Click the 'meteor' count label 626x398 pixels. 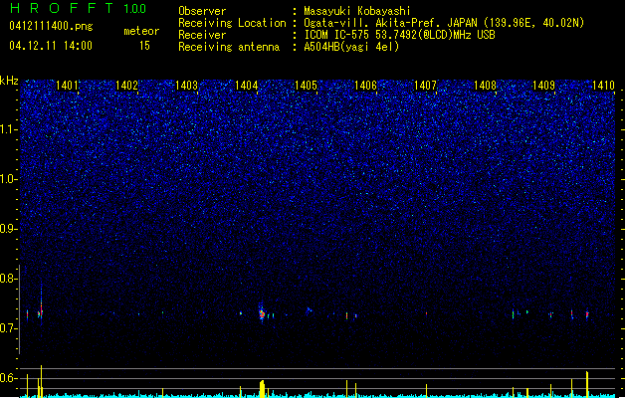click(x=141, y=31)
